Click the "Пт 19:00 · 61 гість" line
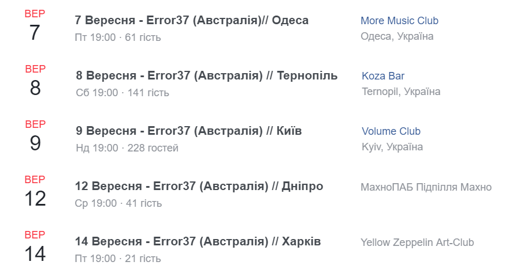The image size is (532, 273). pos(118,37)
